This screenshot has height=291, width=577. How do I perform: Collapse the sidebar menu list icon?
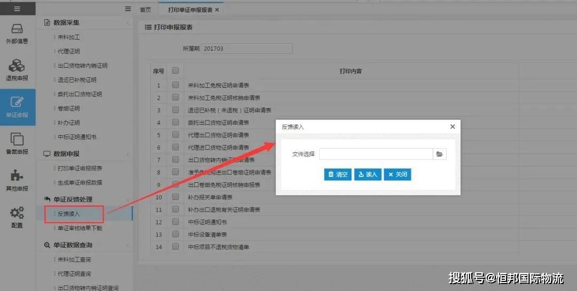[128, 9]
